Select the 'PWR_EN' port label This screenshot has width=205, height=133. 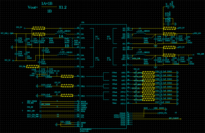[x=30, y=107]
